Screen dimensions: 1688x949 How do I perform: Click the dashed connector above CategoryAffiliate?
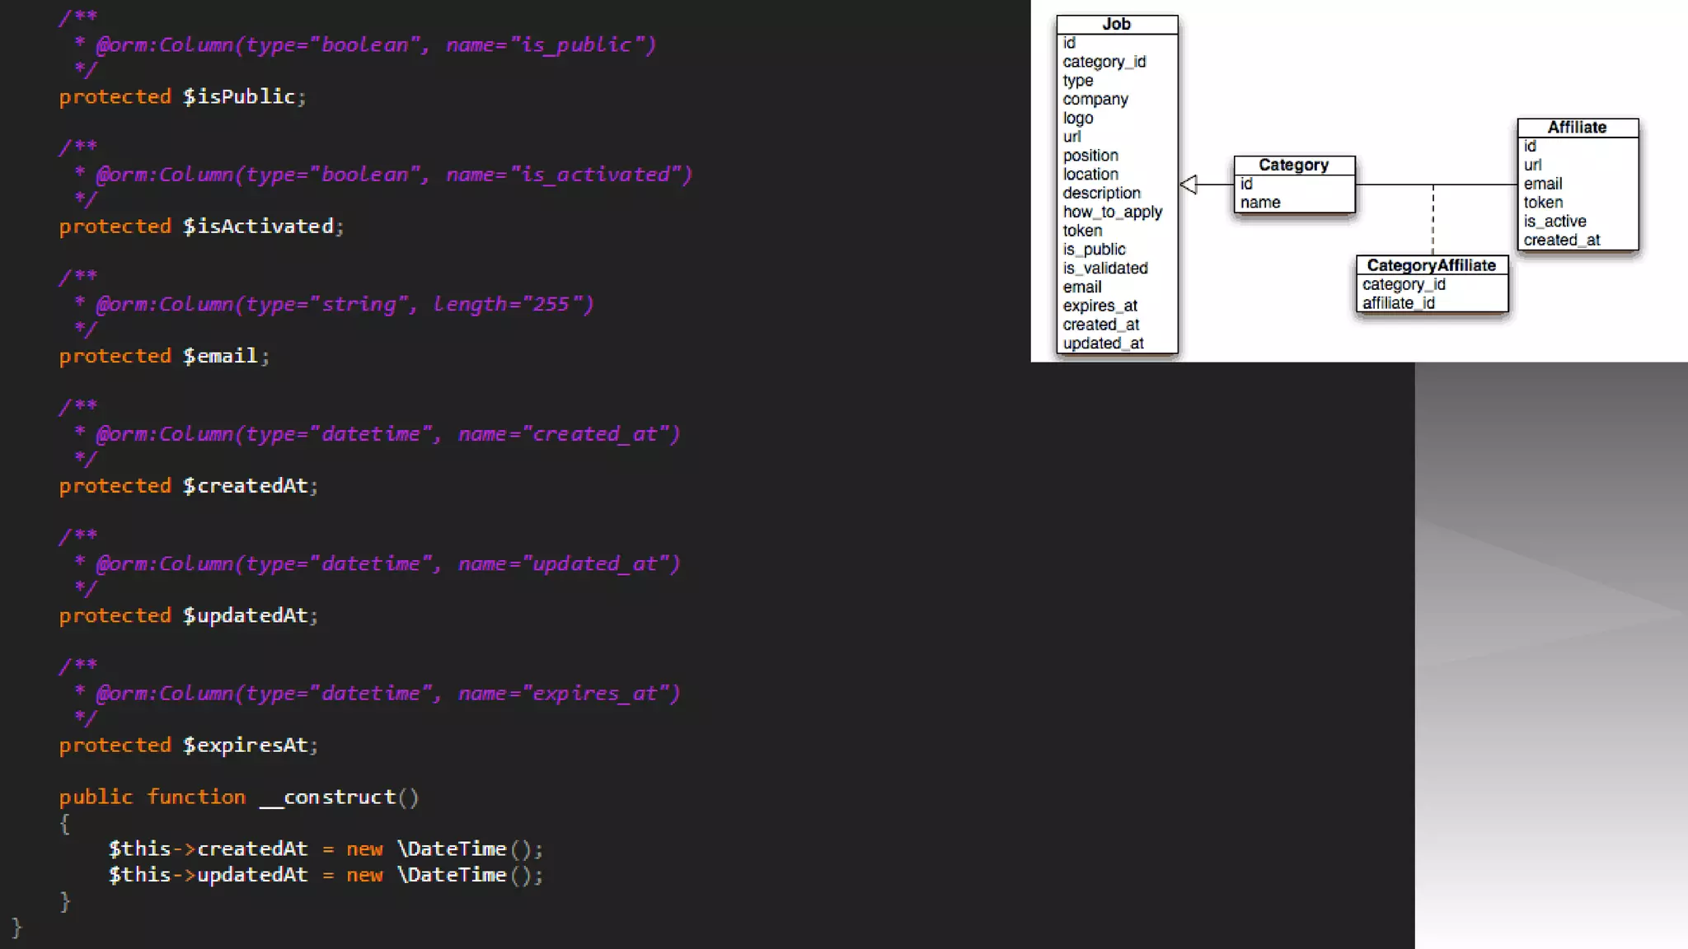click(1432, 219)
